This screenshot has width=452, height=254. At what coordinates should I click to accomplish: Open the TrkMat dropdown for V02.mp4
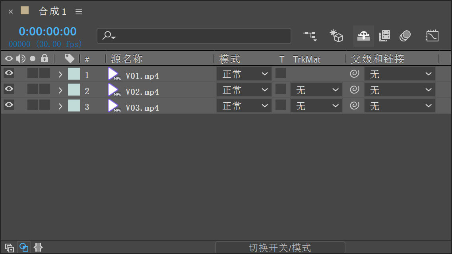(316, 90)
